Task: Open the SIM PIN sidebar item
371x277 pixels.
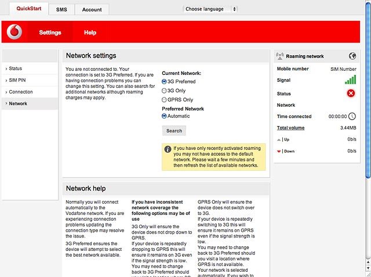Action: [30, 80]
